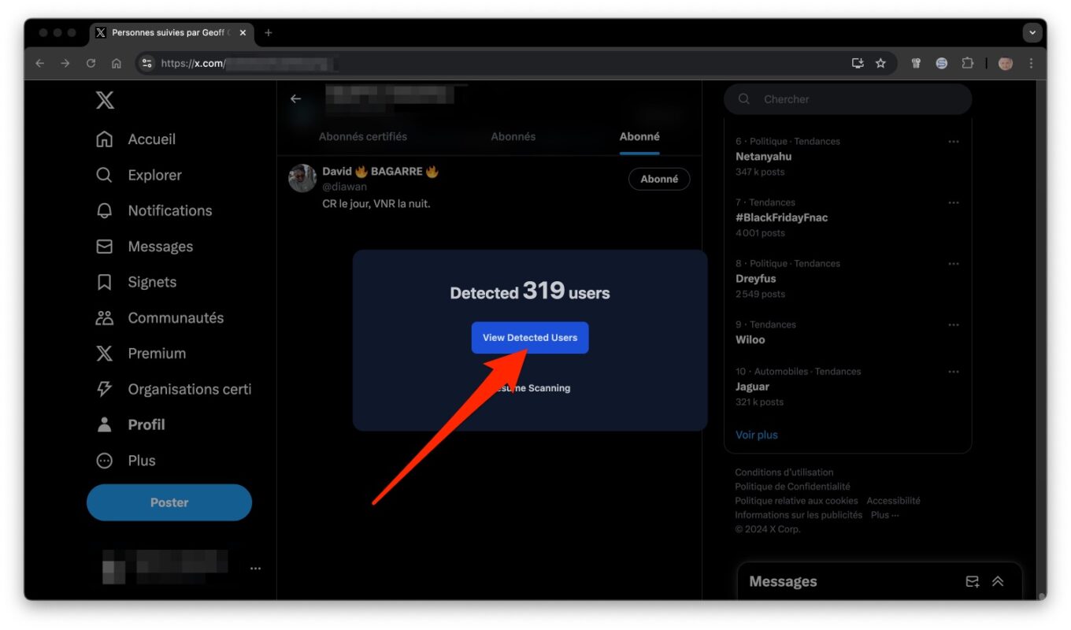Image resolution: width=1071 pixels, height=630 pixels.
Task: Open Extensions puzzle icon
Action: 968,64
